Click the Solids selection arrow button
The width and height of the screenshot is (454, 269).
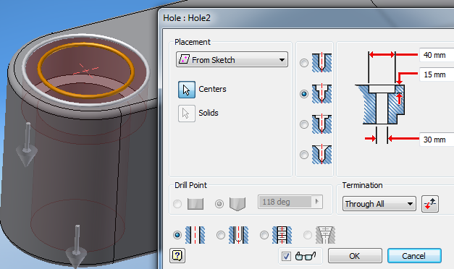pyautogui.click(x=187, y=113)
